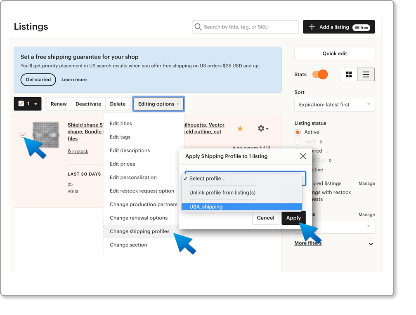Open the gear icon on the listing row
416x315 pixels.
[261, 128]
